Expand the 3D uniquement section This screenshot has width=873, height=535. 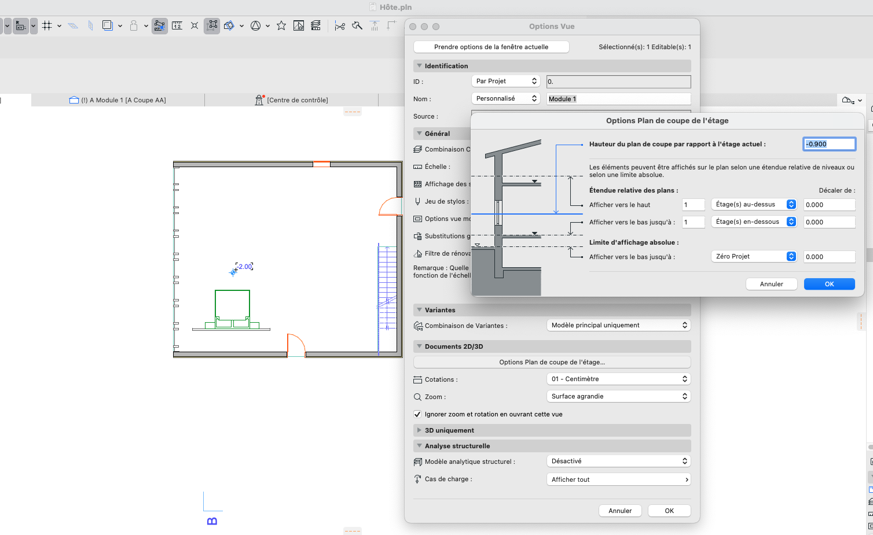pos(419,430)
